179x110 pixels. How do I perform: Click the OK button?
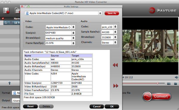pos(112,107)
